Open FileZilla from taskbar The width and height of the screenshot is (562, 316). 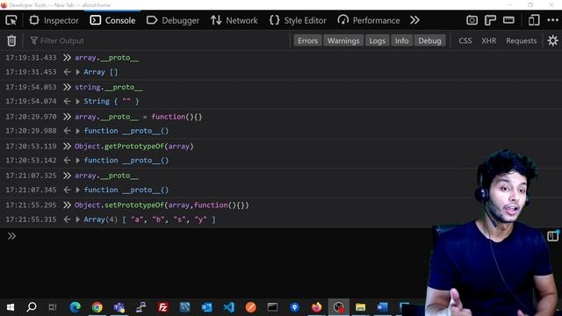163,307
